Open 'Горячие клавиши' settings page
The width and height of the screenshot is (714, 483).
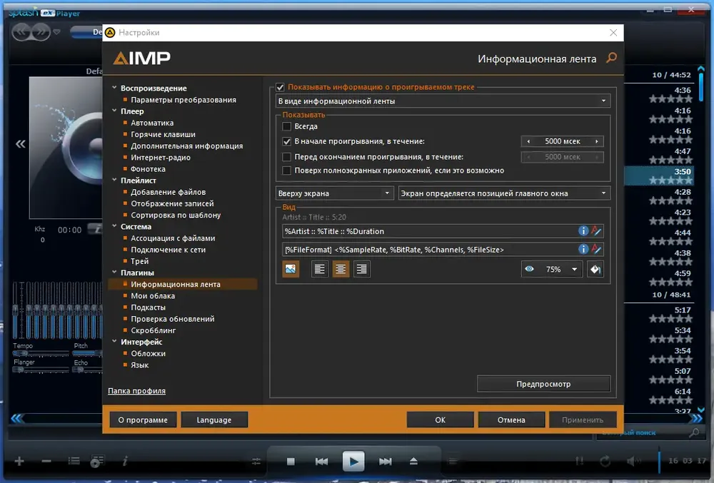[x=163, y=134]
